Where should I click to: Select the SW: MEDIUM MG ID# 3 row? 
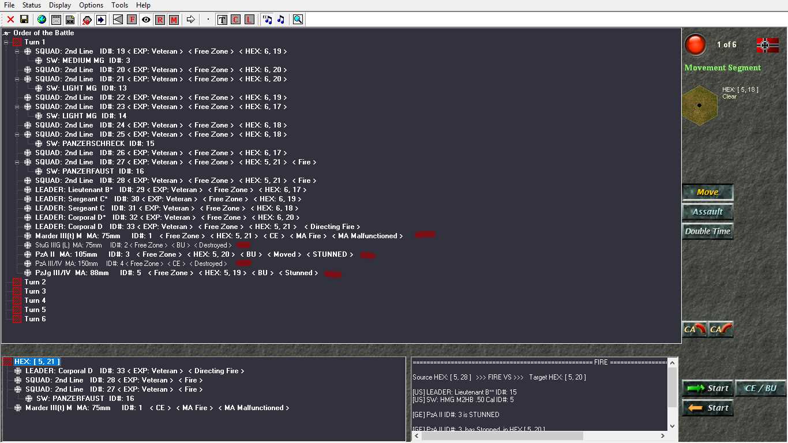88,61
